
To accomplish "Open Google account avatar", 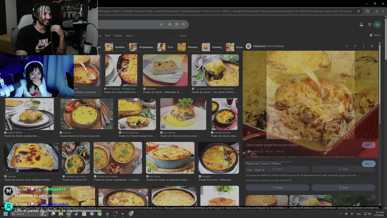I will pyautogui.click(x=377, y=25).
